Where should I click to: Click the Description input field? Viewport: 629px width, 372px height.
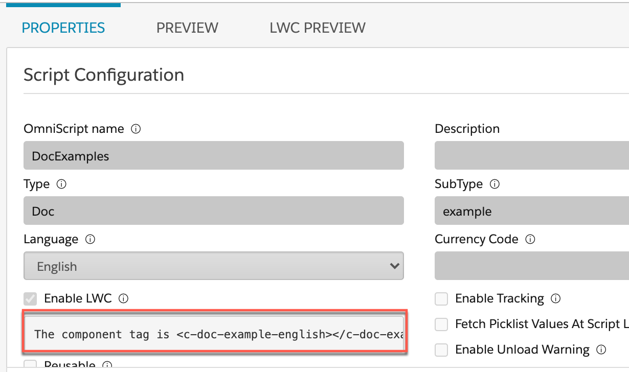pyautogui.click(x=532, y=156)
